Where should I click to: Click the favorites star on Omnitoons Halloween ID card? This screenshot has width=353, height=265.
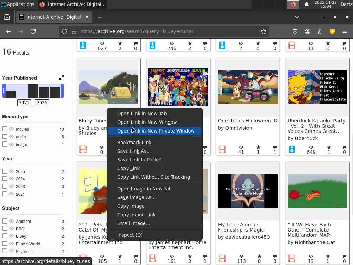coord(258,147)
